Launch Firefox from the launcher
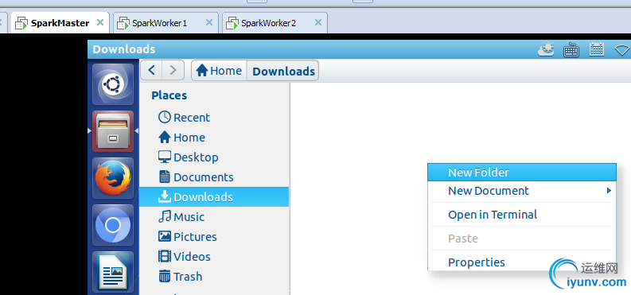Viewport: 631px width, 295px height. click(113, 178)
